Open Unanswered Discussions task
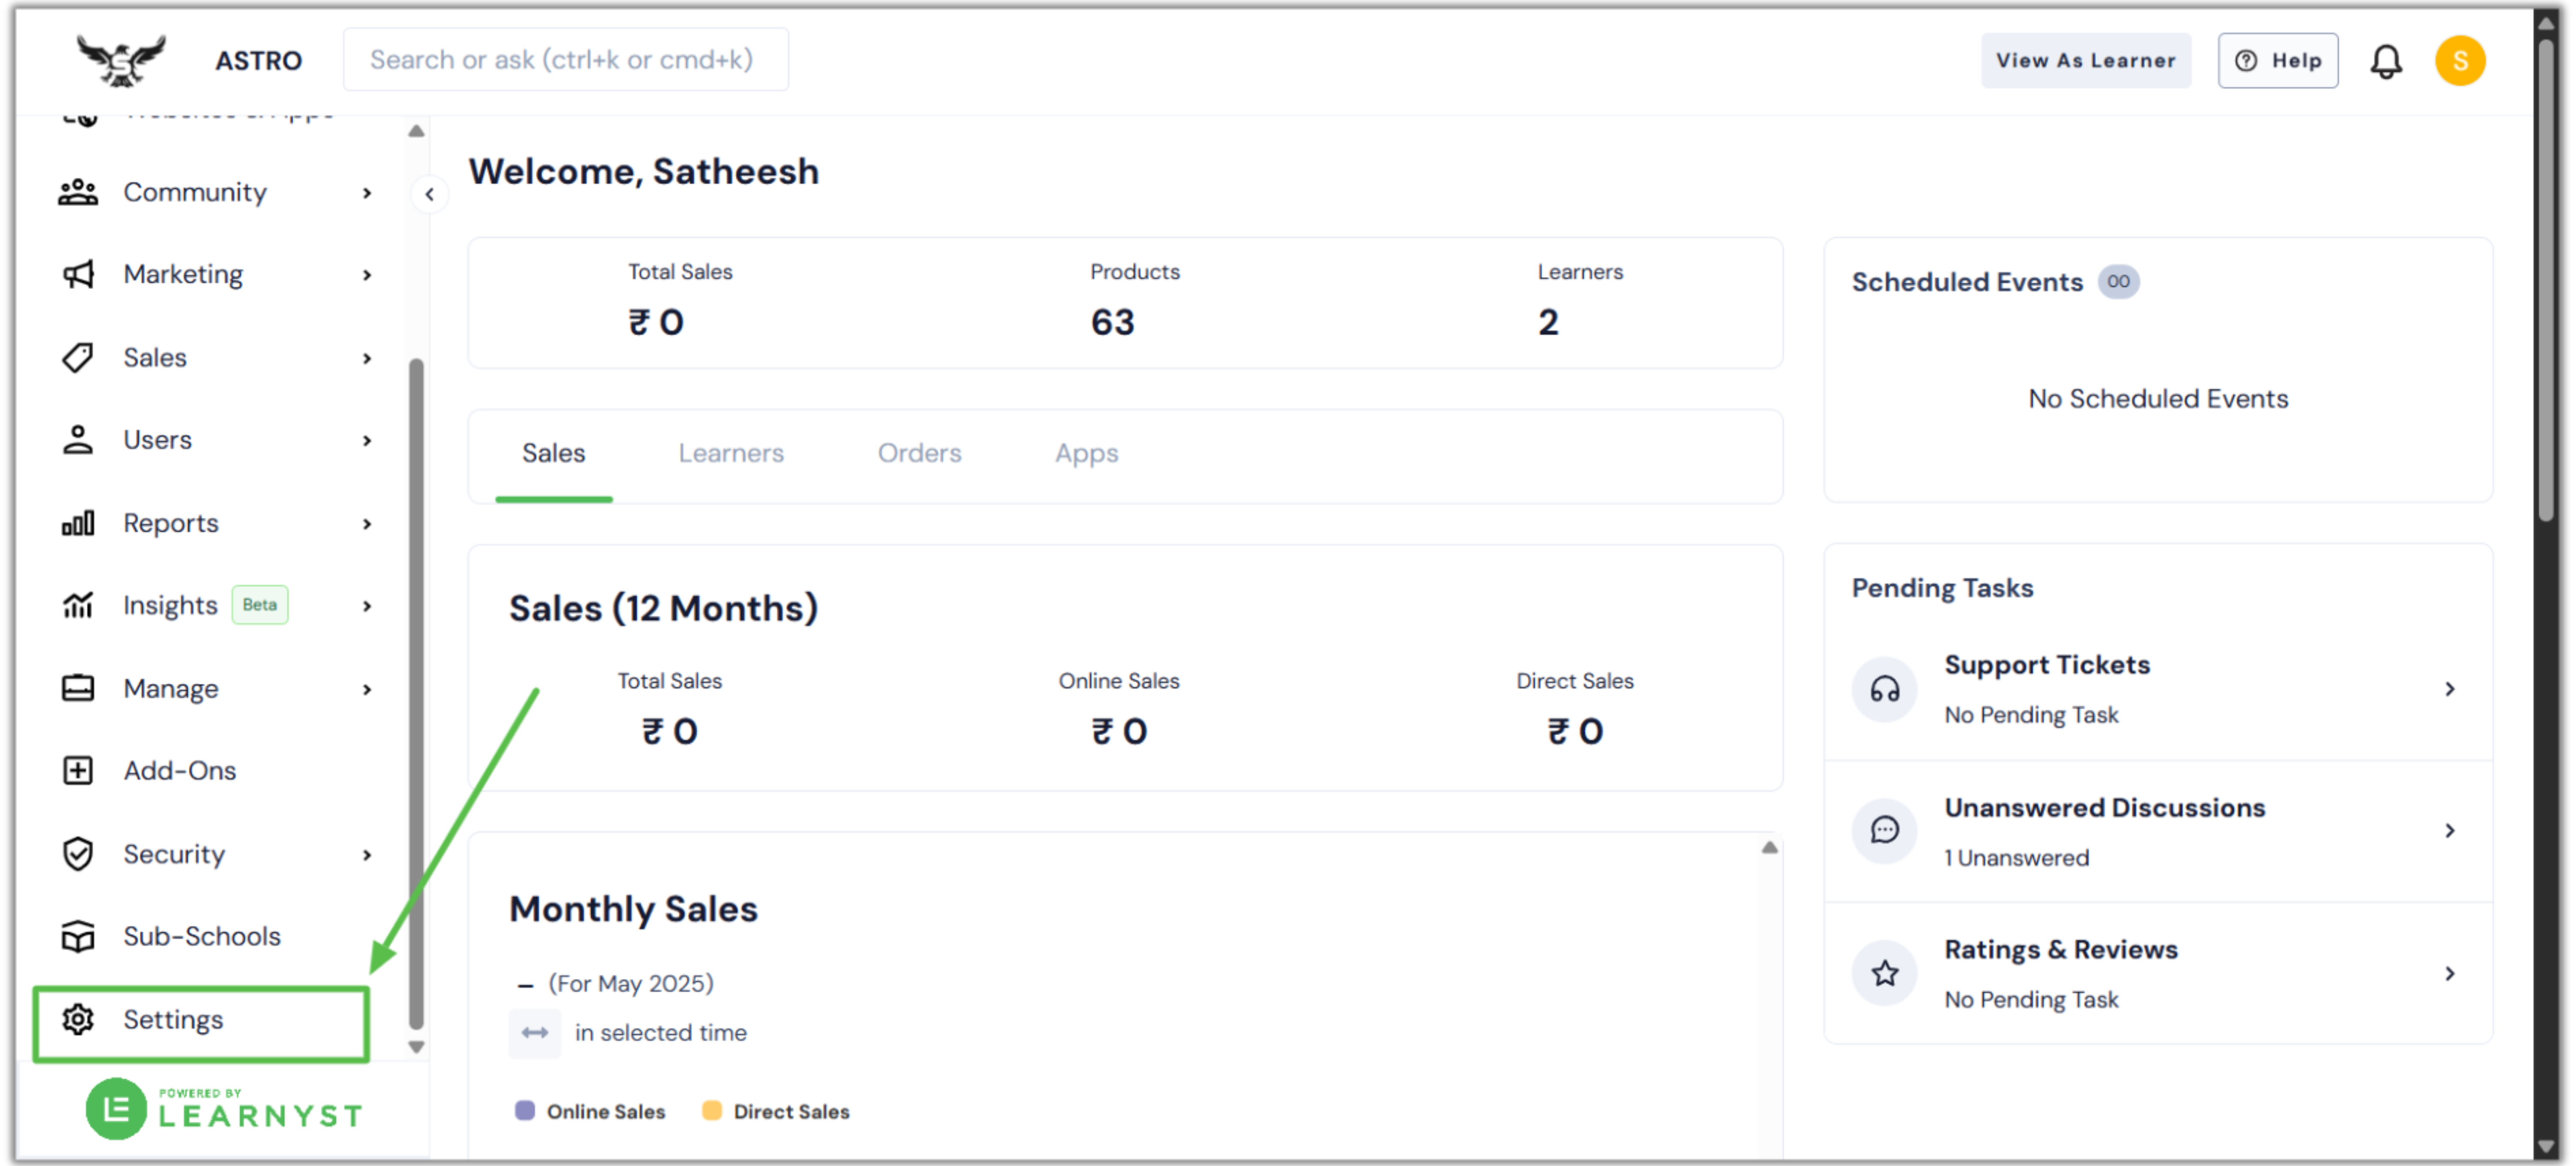This screenshot has height=1166, width=2576. (2158, 832)
